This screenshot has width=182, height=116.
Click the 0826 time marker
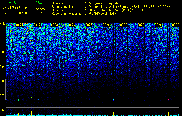point(106,25)
